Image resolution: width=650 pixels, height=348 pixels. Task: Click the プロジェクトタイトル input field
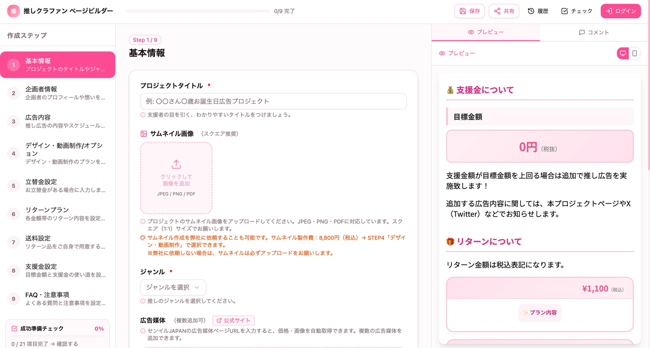[273, 101]
